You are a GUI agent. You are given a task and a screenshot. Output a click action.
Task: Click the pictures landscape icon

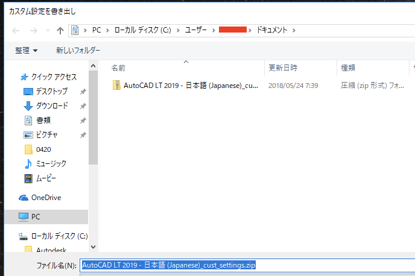28,135
